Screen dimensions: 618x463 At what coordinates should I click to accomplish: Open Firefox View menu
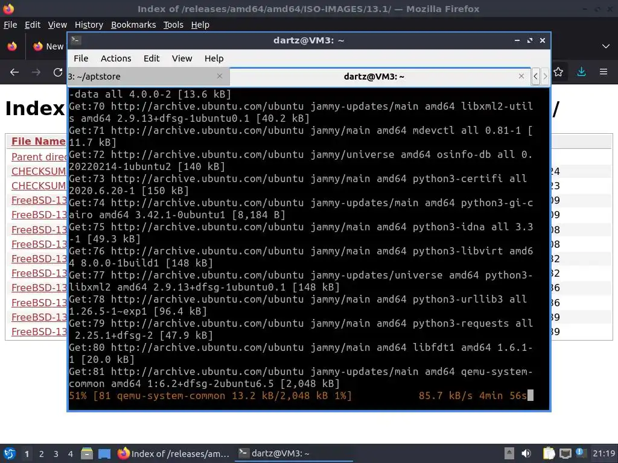coord(57,25)
